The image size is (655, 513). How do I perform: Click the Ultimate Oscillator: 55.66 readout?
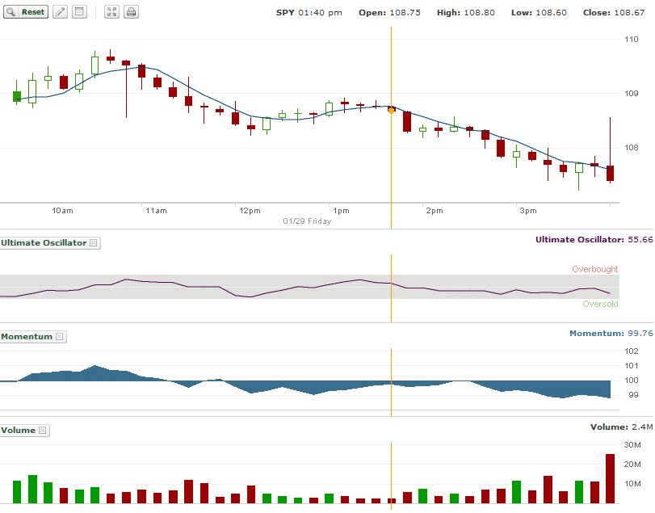pyautogui.click(x=594, y=239)
